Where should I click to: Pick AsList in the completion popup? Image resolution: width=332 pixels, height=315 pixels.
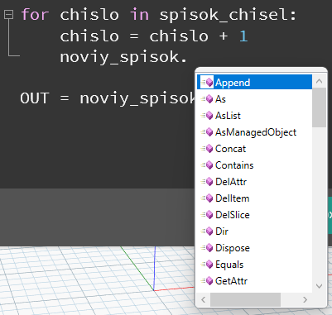tap(254, 116)
